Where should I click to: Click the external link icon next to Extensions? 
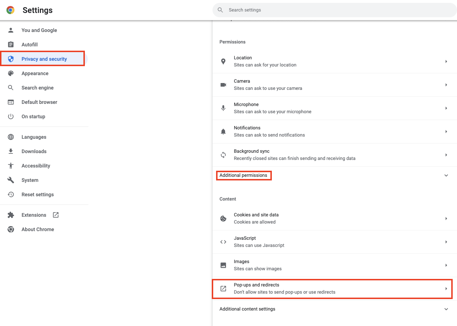pyautogui.click(x=56, y=215)
